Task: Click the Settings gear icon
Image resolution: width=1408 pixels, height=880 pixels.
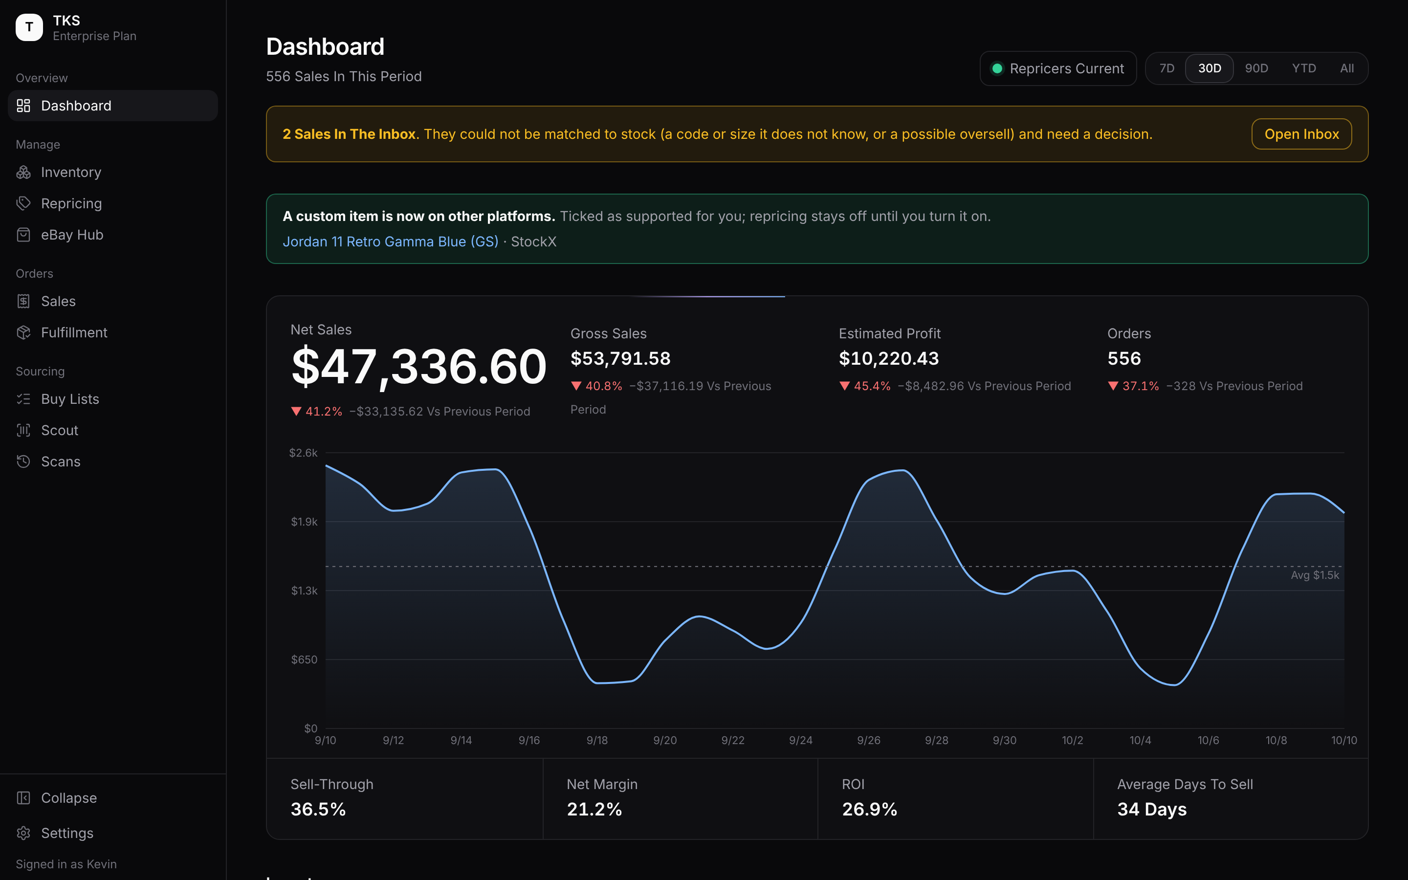Action: tap(23, 833)
